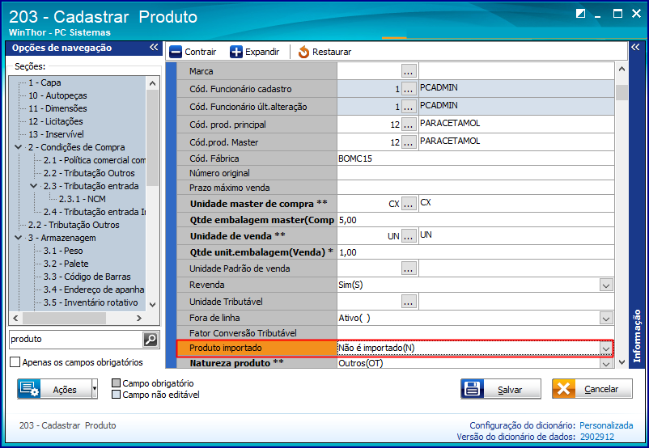The image size is (649, 448).
Task: Open lookup for Unidade Tributável
Action: click(x=409, y=302)
